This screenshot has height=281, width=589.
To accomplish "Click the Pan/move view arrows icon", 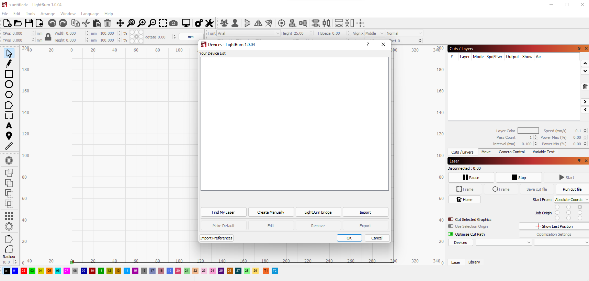I will click(120, 23).
